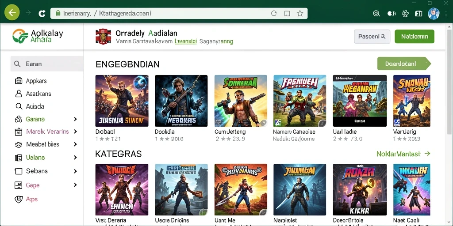Image resolution: width=453 pixels, height=226 pixels.
Task: Click the Dobapl title text
Action: click(105, 132)
